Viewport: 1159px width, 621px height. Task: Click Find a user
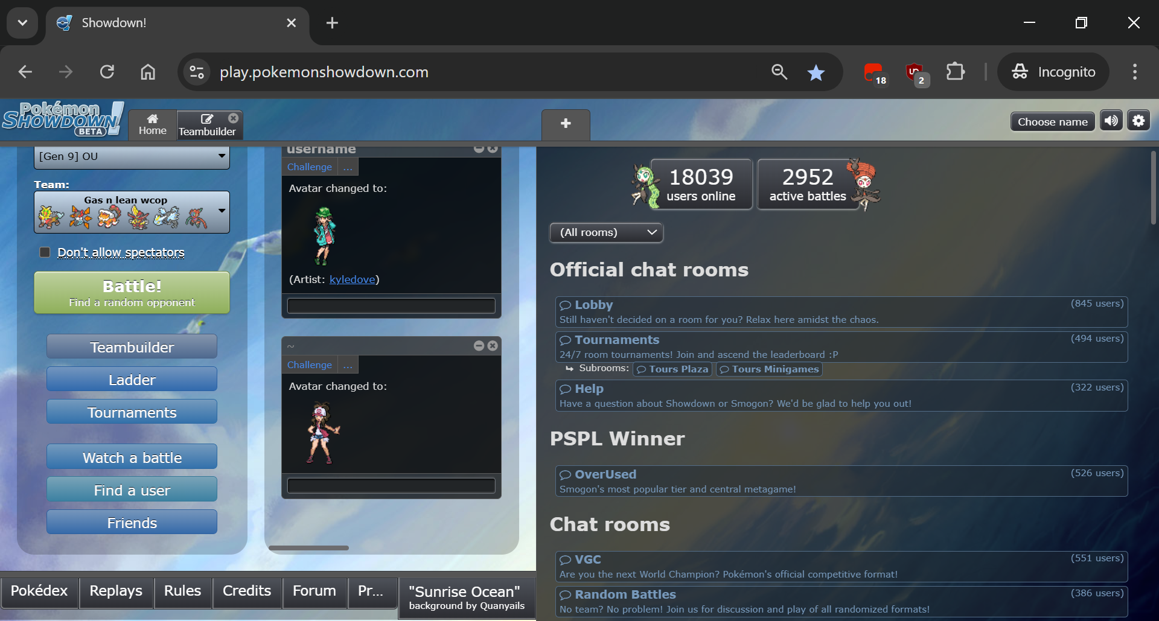coord(132,490)
